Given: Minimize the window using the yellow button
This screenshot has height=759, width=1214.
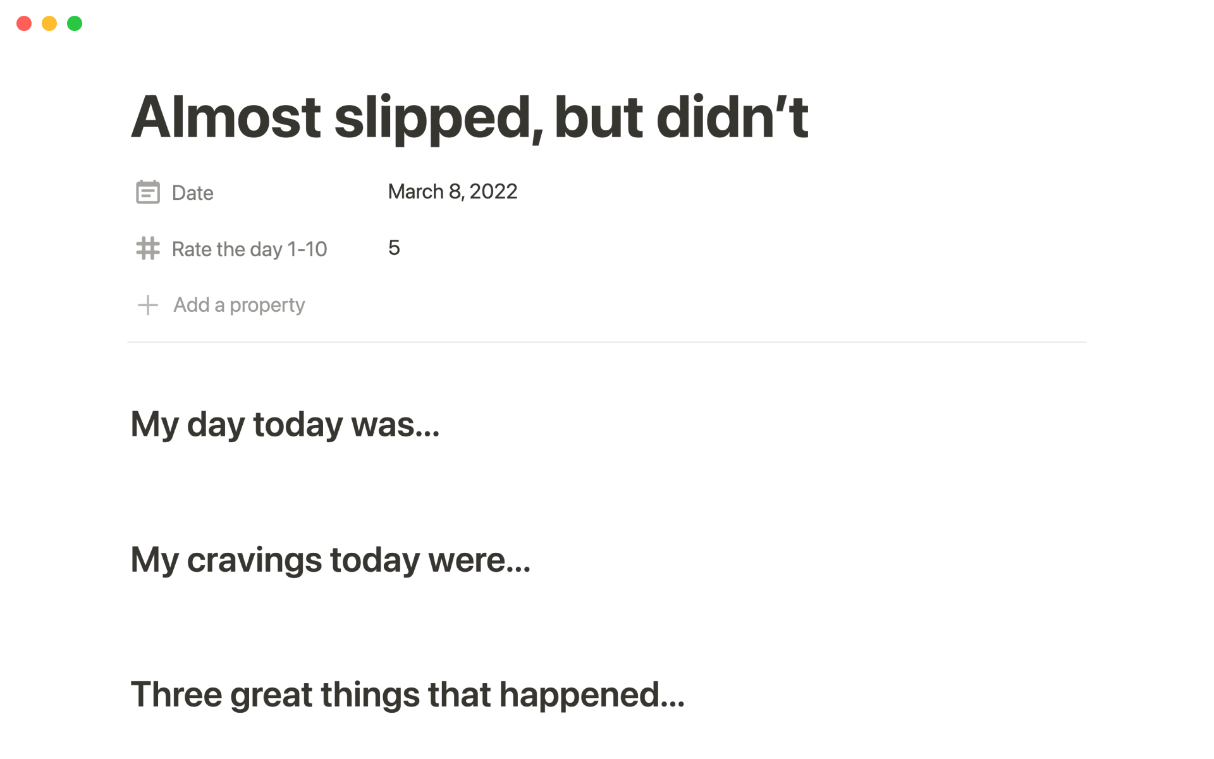Looking at the screenshot, I should coord(49,23).
